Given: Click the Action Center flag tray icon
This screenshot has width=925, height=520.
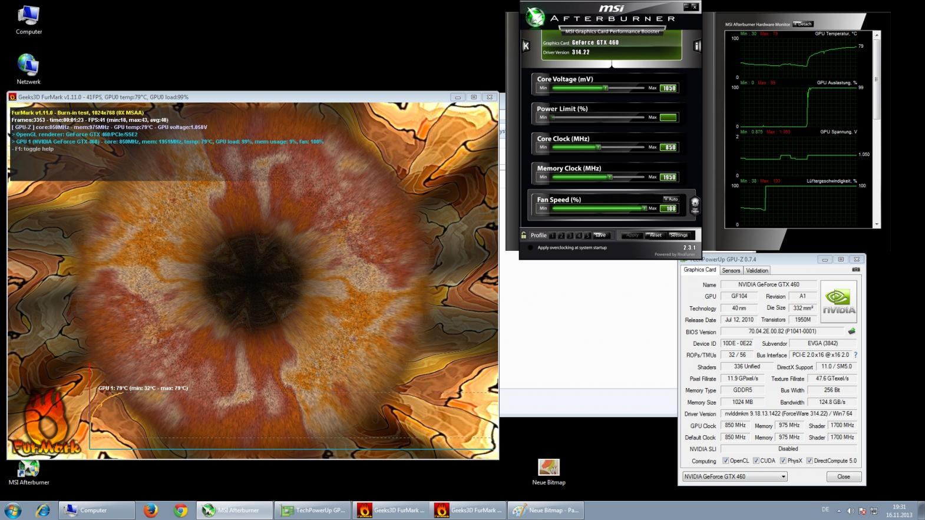Looking at the screenshot, I should [862, 511].
